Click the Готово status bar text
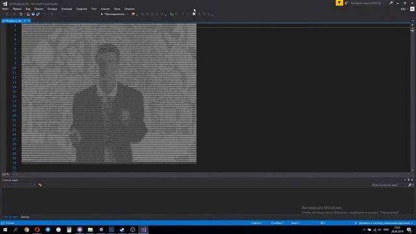The image size is (416, 234). click(10, 223)
